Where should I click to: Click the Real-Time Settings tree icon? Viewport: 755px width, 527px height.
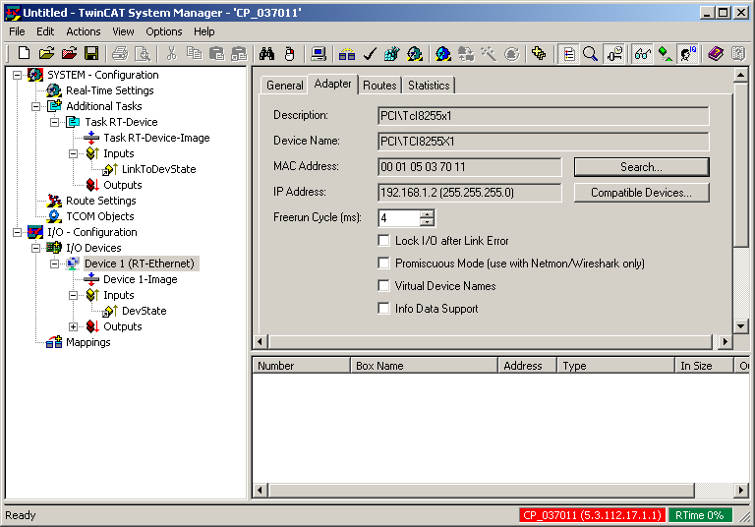pyautogui.click(x=54, y=90)
